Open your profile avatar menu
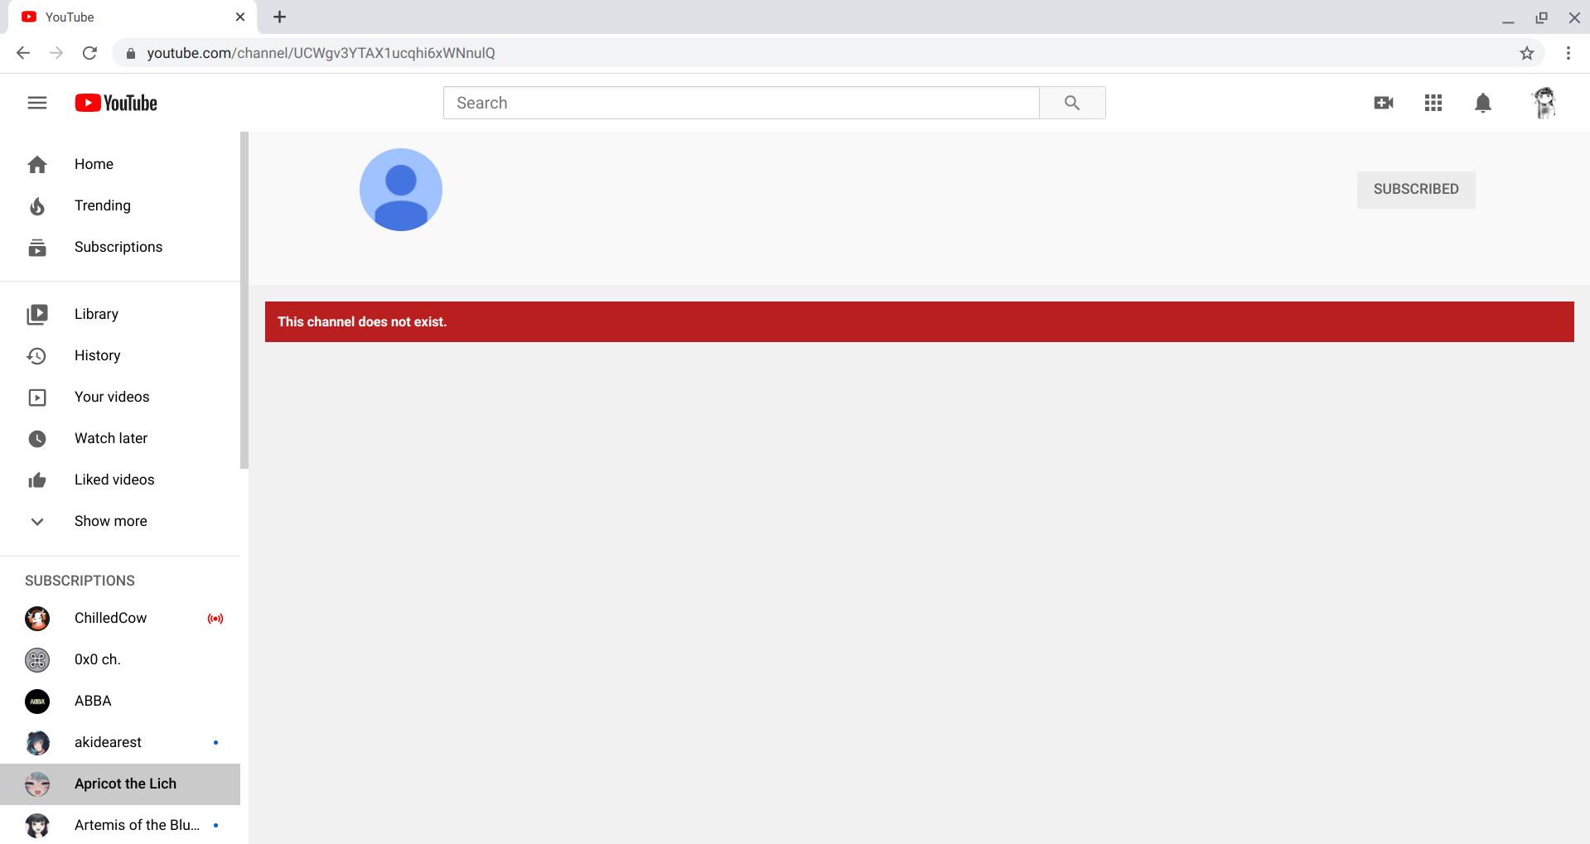The image size is (1590, 844). [1542, 102]
